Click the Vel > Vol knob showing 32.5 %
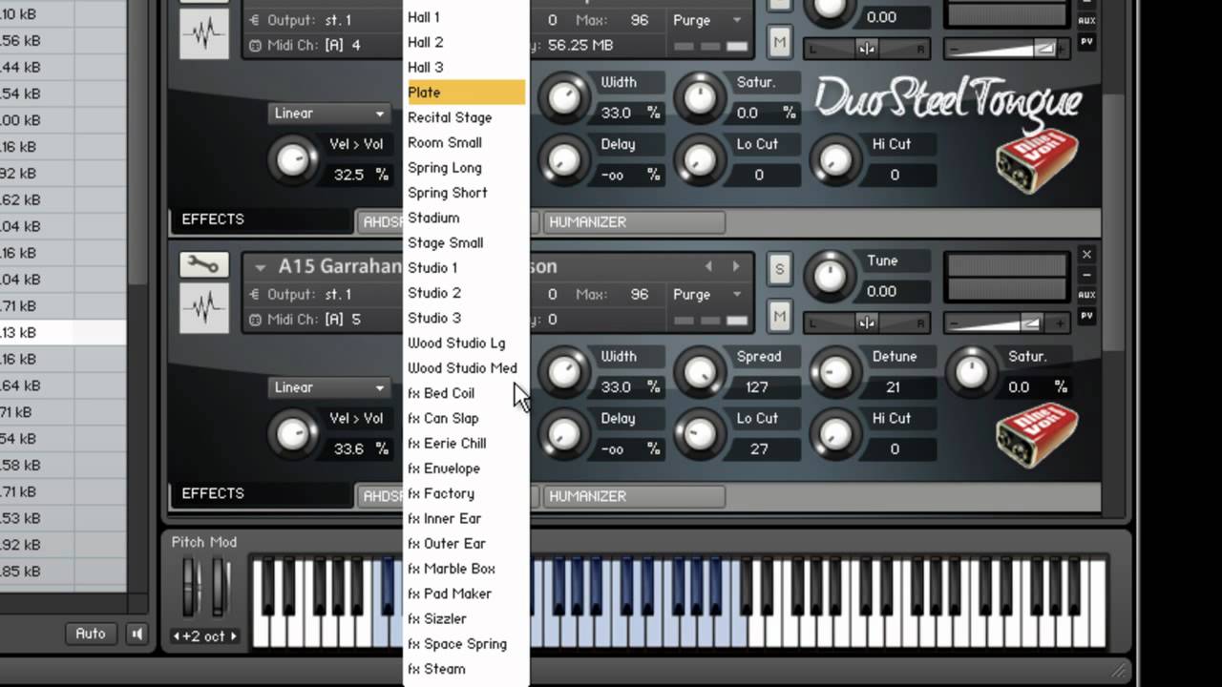Screen dimensions: 1222x687 [x=292, y=159]
